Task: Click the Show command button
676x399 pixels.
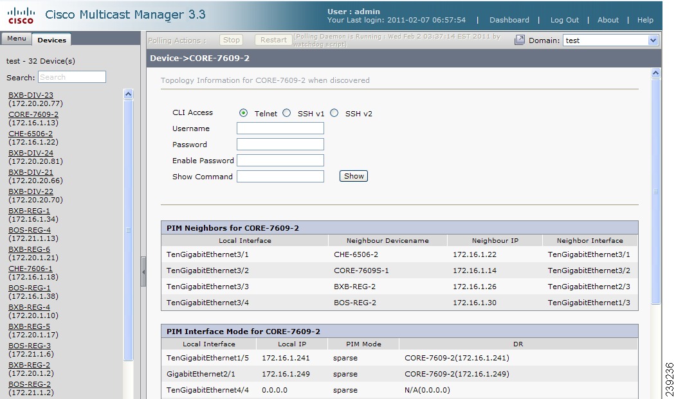Action: pos(353,175)
